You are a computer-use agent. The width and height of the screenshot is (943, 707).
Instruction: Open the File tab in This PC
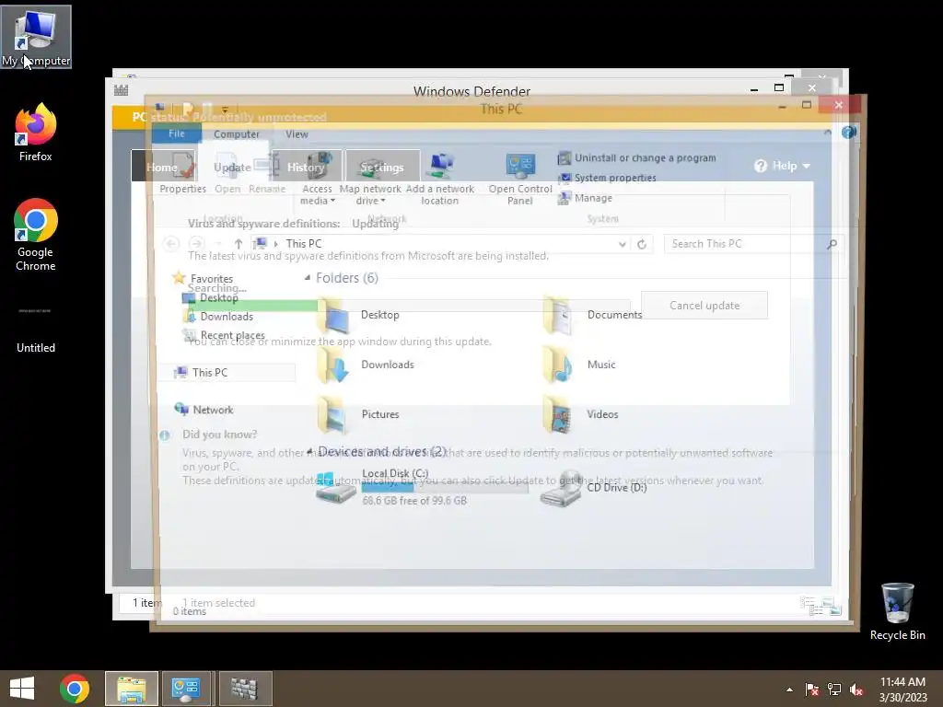[x=177, y=133]
